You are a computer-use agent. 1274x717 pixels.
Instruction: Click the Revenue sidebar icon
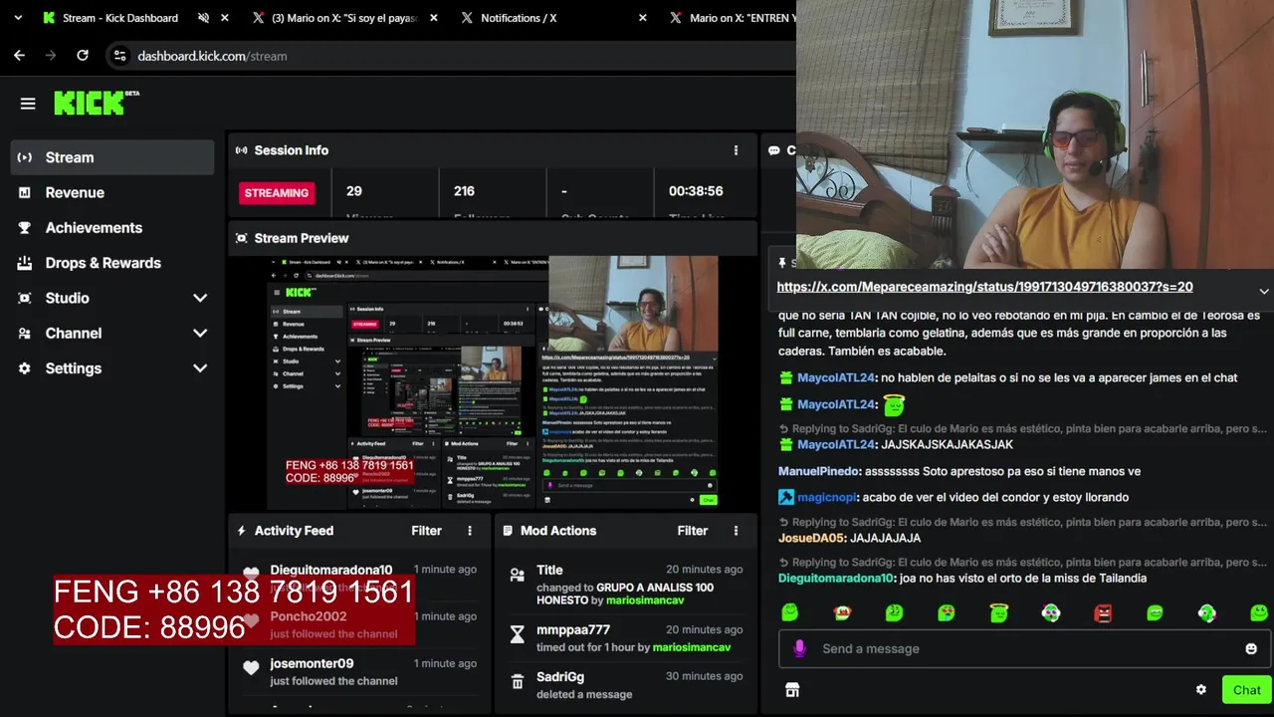coord(25,192)
